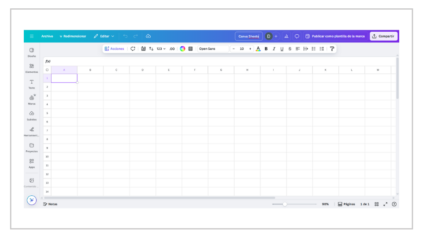Open the hamburger main menu

click(x=32, y=36)
